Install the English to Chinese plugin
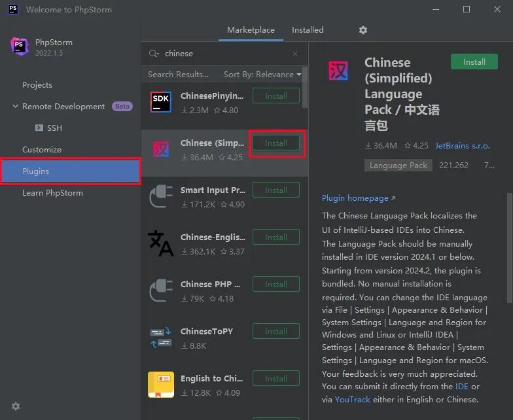 coord(276,378)
